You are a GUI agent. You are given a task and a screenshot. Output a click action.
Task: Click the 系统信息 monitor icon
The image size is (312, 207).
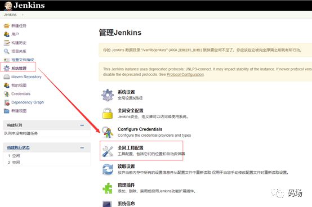click(108, 204)
